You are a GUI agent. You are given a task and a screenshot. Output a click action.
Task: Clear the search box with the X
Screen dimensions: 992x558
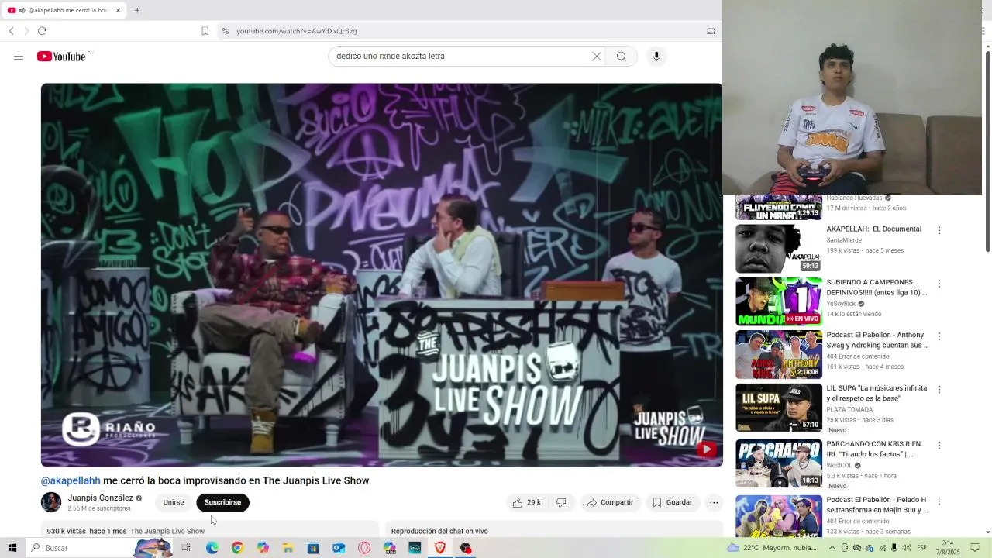[x=597, y=56]
